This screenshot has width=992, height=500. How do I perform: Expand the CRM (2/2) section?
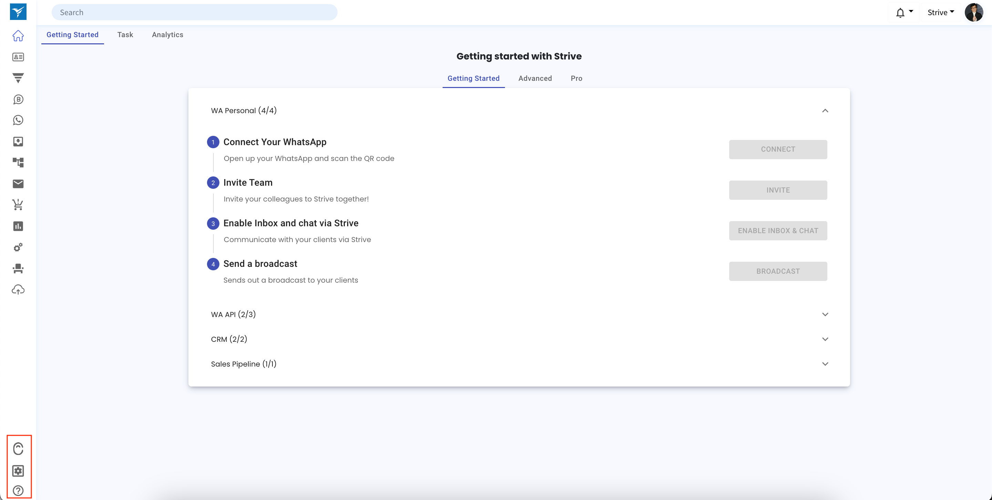coord(825,339)
